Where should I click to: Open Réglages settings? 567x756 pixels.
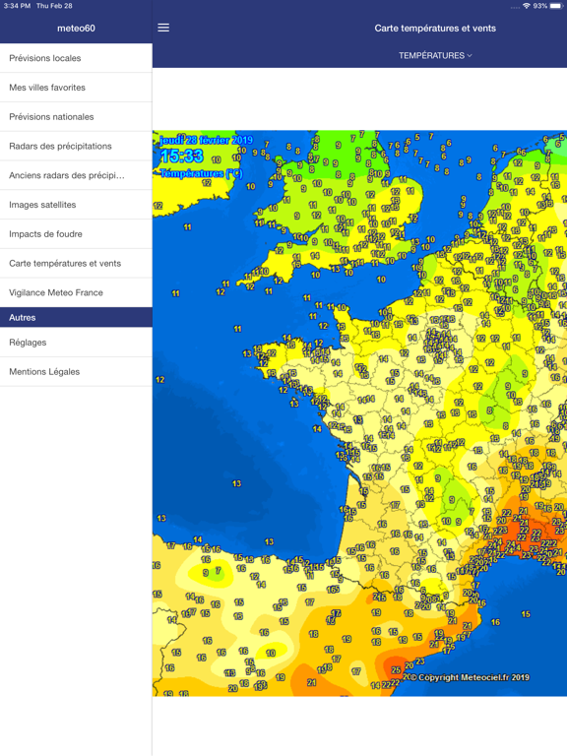[x=76, y=343]
